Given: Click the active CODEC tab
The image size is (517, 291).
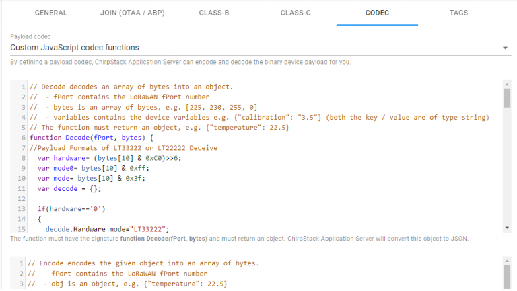Looking at the screenshot, I should pyautogui.click(x=377, y=13).
